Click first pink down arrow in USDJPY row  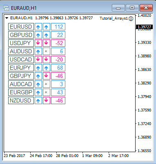click(x=38, y=43)
